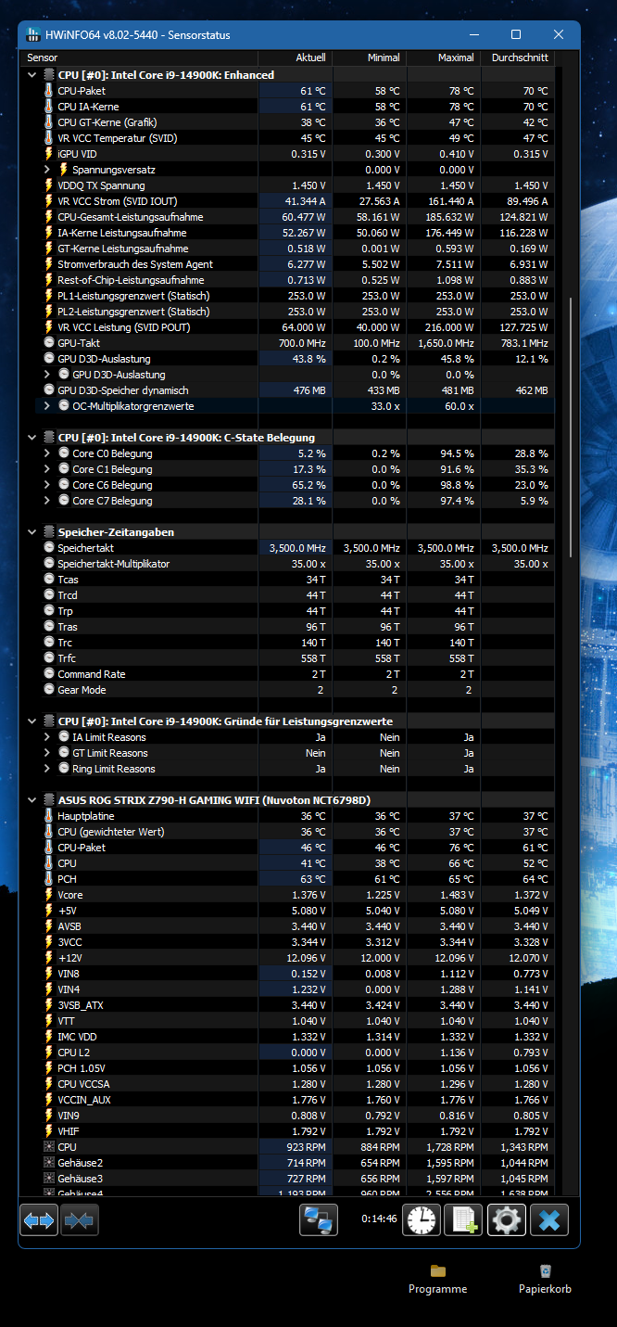Expand GT Limit Reasons
The height and width of the screenshot is (1327, 617).
point(48,753)
